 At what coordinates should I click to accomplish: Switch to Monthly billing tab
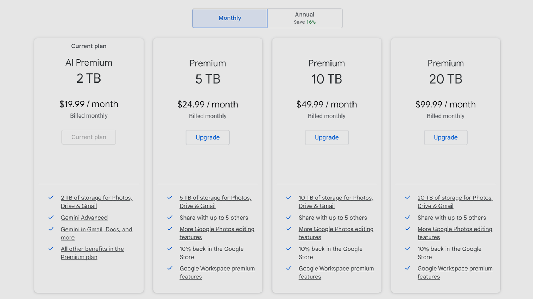tap(230, 18)
